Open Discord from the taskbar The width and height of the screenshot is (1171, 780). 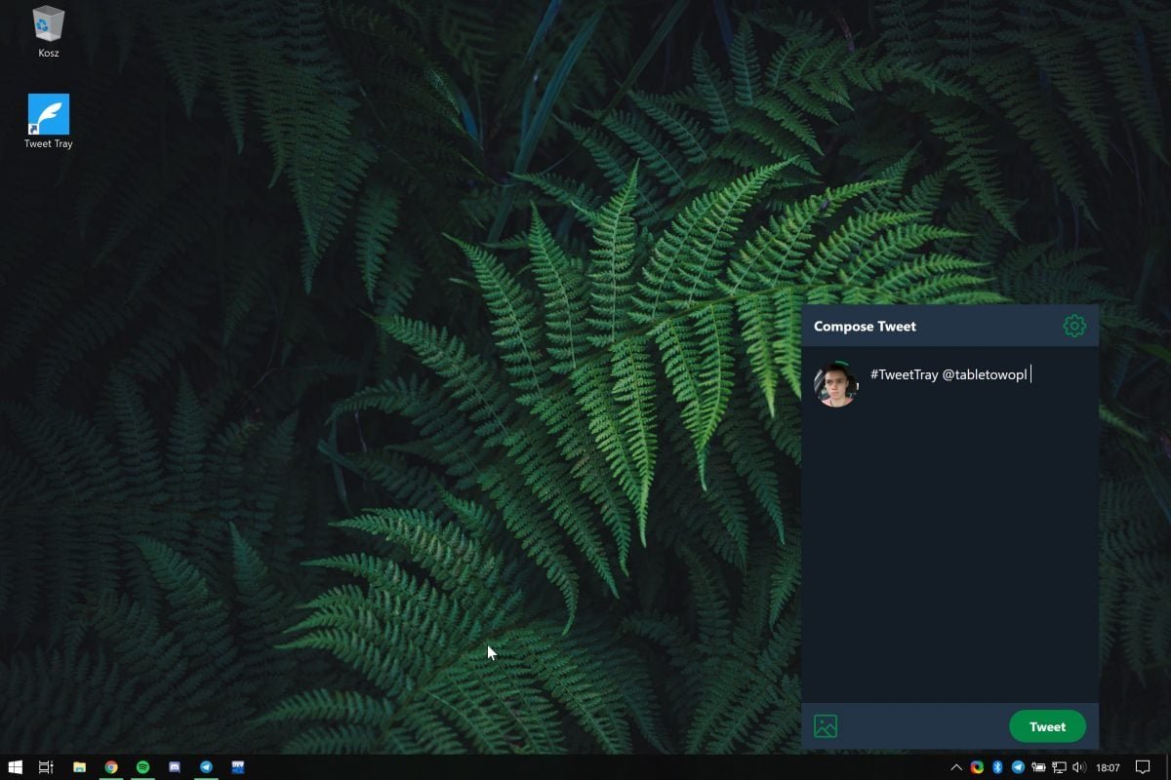click(x=175, y=767)
